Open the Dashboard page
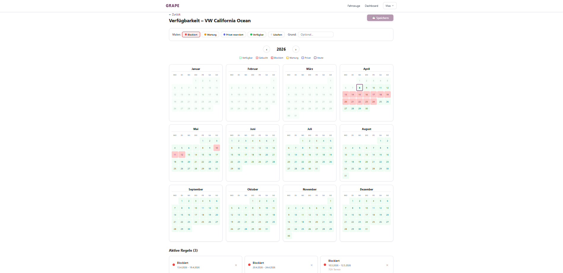 pyautogui.click(x=371, y=6)
